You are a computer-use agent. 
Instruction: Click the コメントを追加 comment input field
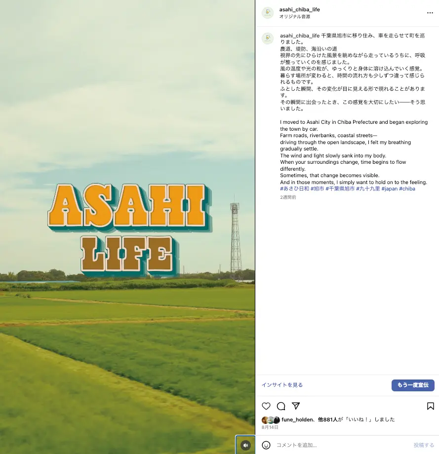point(336,445)
